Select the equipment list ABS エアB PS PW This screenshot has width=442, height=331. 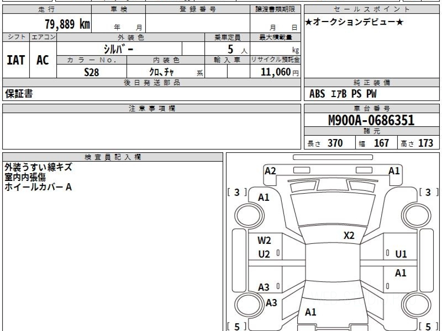[343, 94]
